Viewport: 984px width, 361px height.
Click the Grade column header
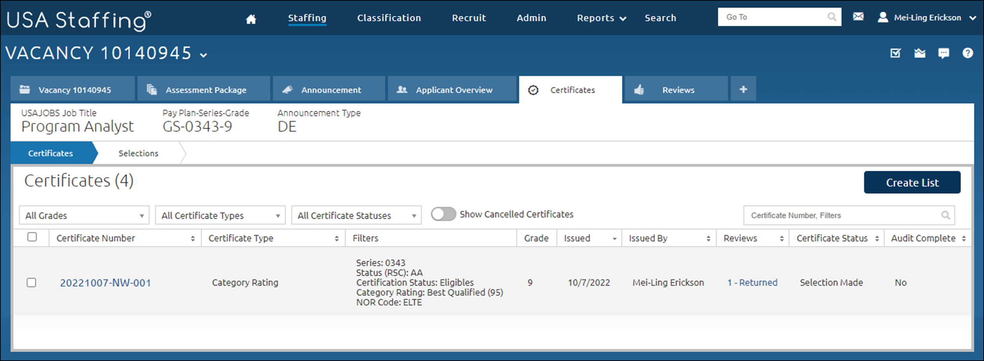click(536, 238)
